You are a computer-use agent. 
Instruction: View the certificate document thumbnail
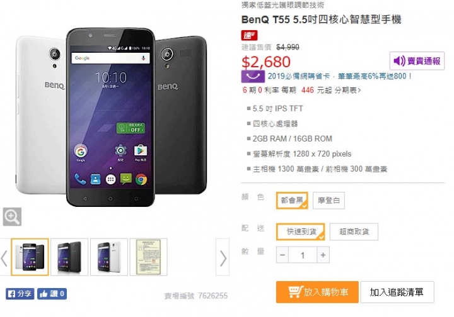pos(149,257)
